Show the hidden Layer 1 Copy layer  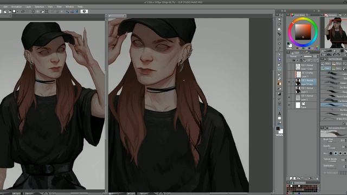click(x=289, y=67)
